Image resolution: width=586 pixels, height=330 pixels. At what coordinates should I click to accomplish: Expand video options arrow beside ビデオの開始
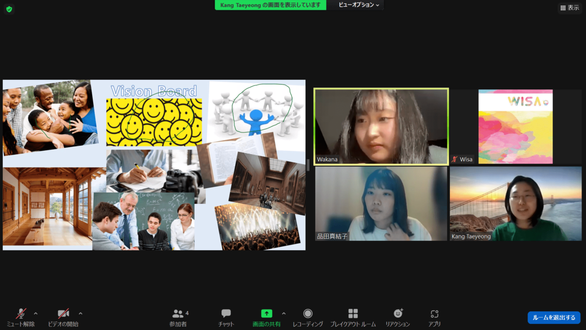pos(80,314)
